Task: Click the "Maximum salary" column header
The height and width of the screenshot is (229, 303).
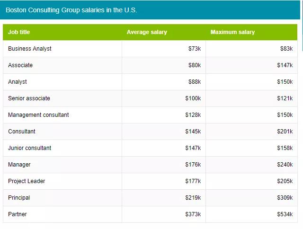Action: (232, 32)
